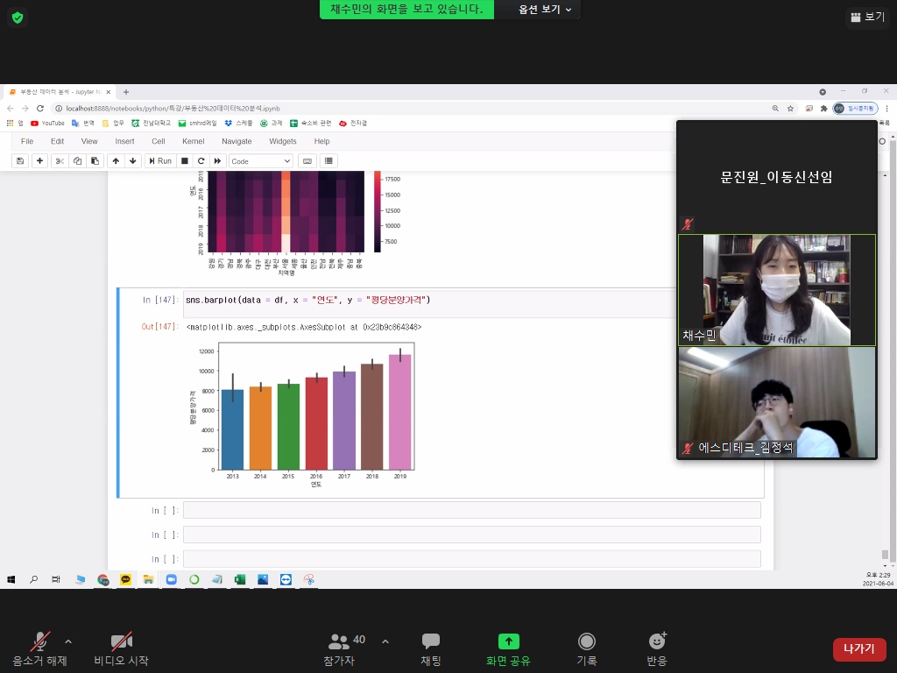This screenshot has height=673, width=897.
Task: Open the command palette keyboard icon
Action: 307,161
